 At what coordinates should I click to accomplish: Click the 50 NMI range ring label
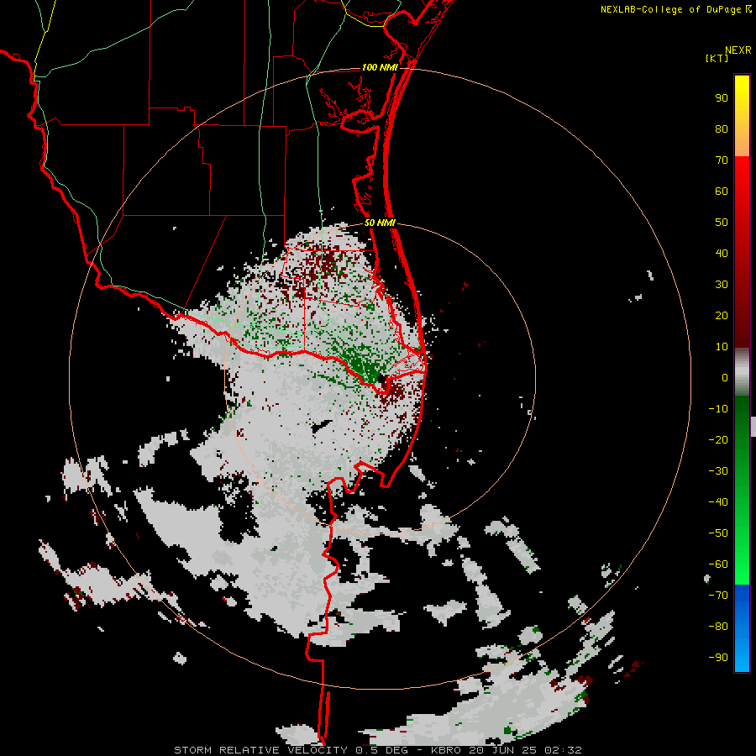click(380, 223)
